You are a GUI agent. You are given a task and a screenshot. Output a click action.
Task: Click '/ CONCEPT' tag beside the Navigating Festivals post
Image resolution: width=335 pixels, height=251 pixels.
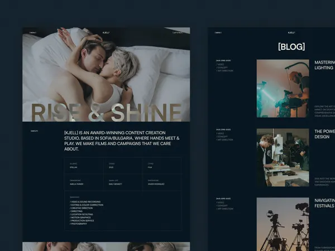222,205
